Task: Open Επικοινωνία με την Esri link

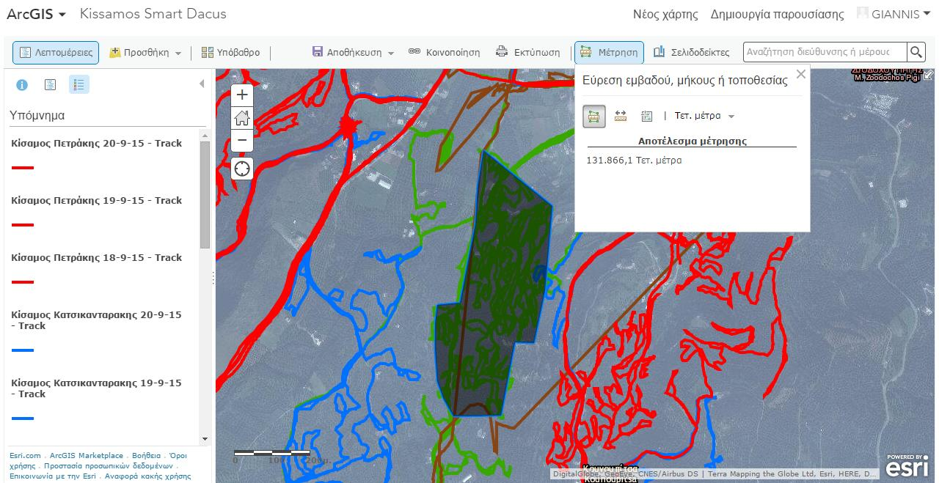Action: (x=52, y=476)
